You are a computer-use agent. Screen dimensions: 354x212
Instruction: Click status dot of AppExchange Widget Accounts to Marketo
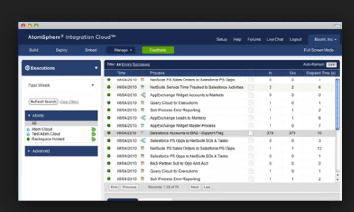point(109,95)
